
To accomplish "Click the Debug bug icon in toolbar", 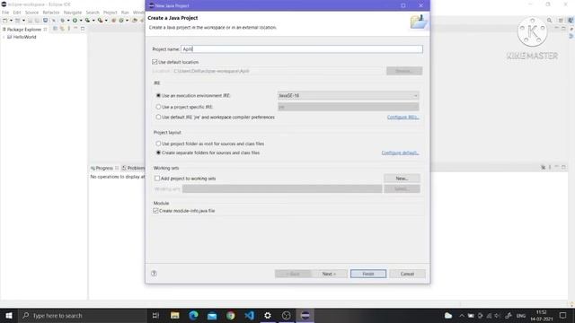I will point(62,21).
